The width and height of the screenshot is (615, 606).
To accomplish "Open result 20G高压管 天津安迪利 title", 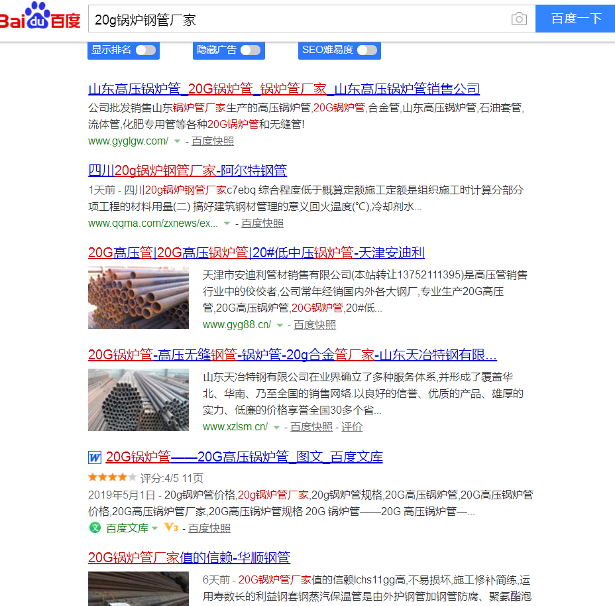I will pos(256,253).
